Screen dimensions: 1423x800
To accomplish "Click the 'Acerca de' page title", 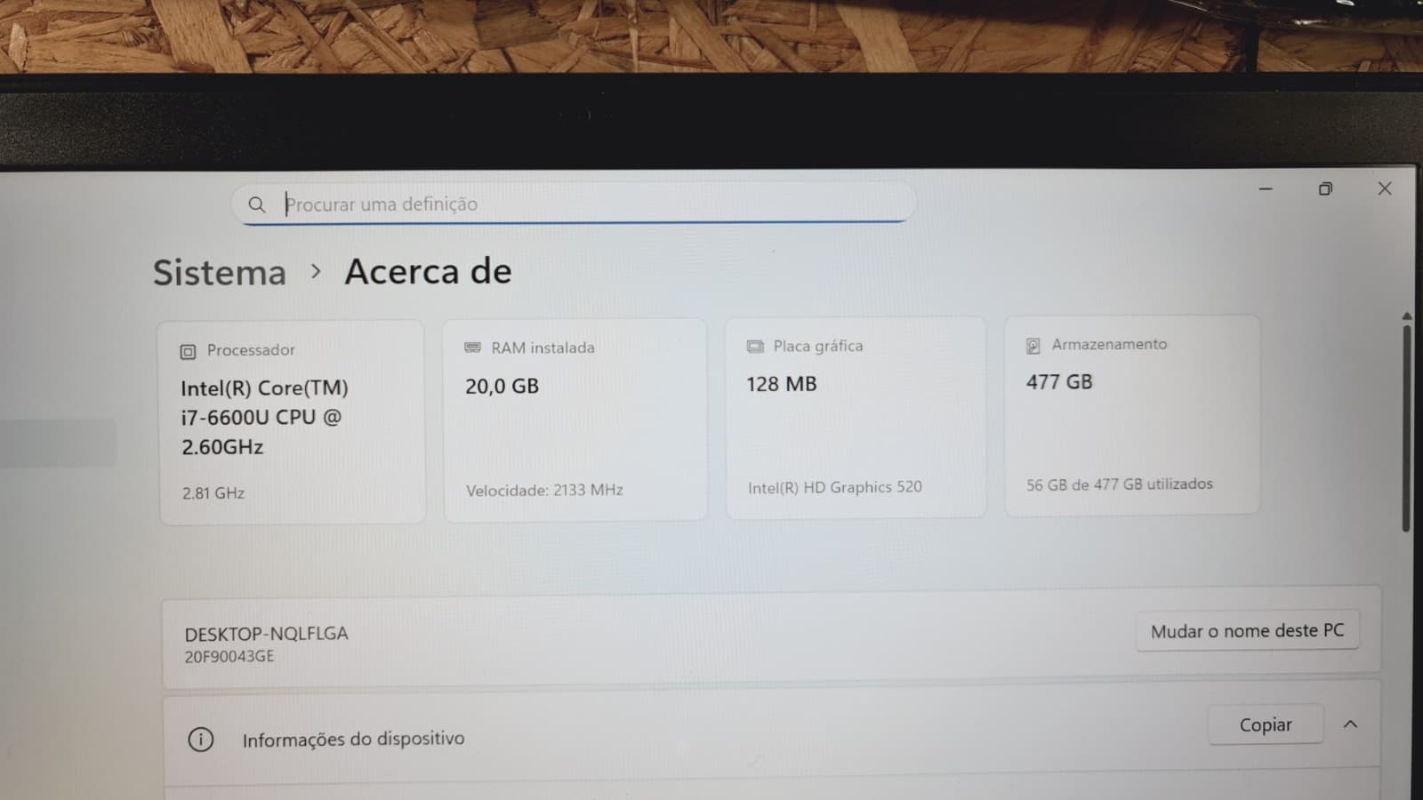I will [428, 271].
